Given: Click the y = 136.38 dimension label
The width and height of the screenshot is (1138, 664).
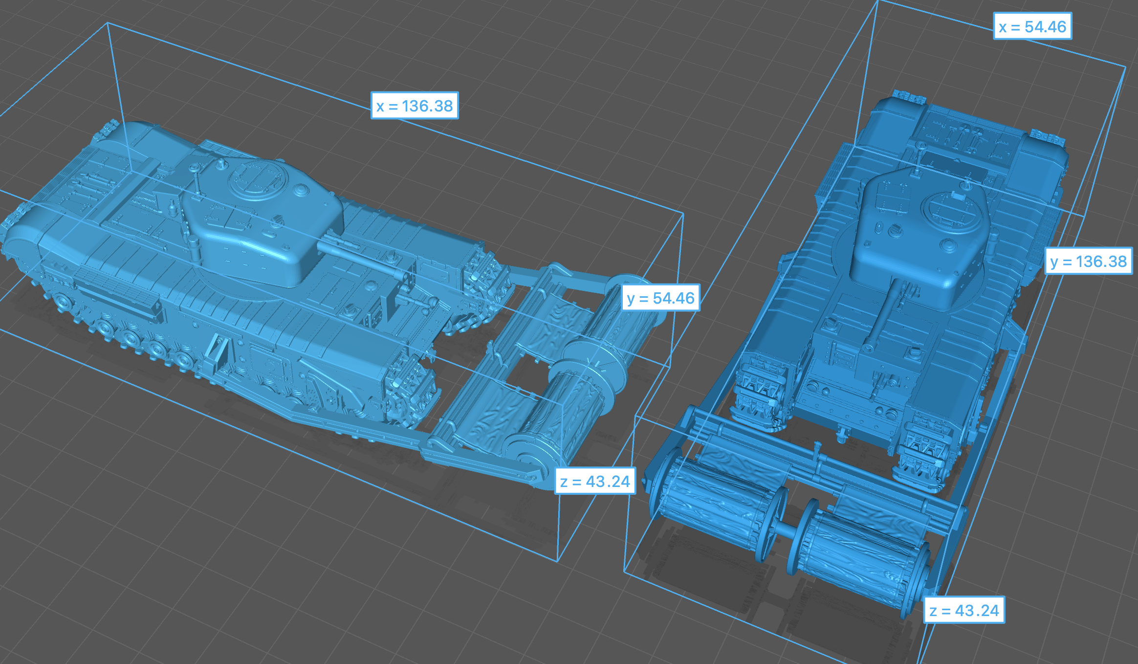Looking at the screenshot, I should [x=1088, y=261].
